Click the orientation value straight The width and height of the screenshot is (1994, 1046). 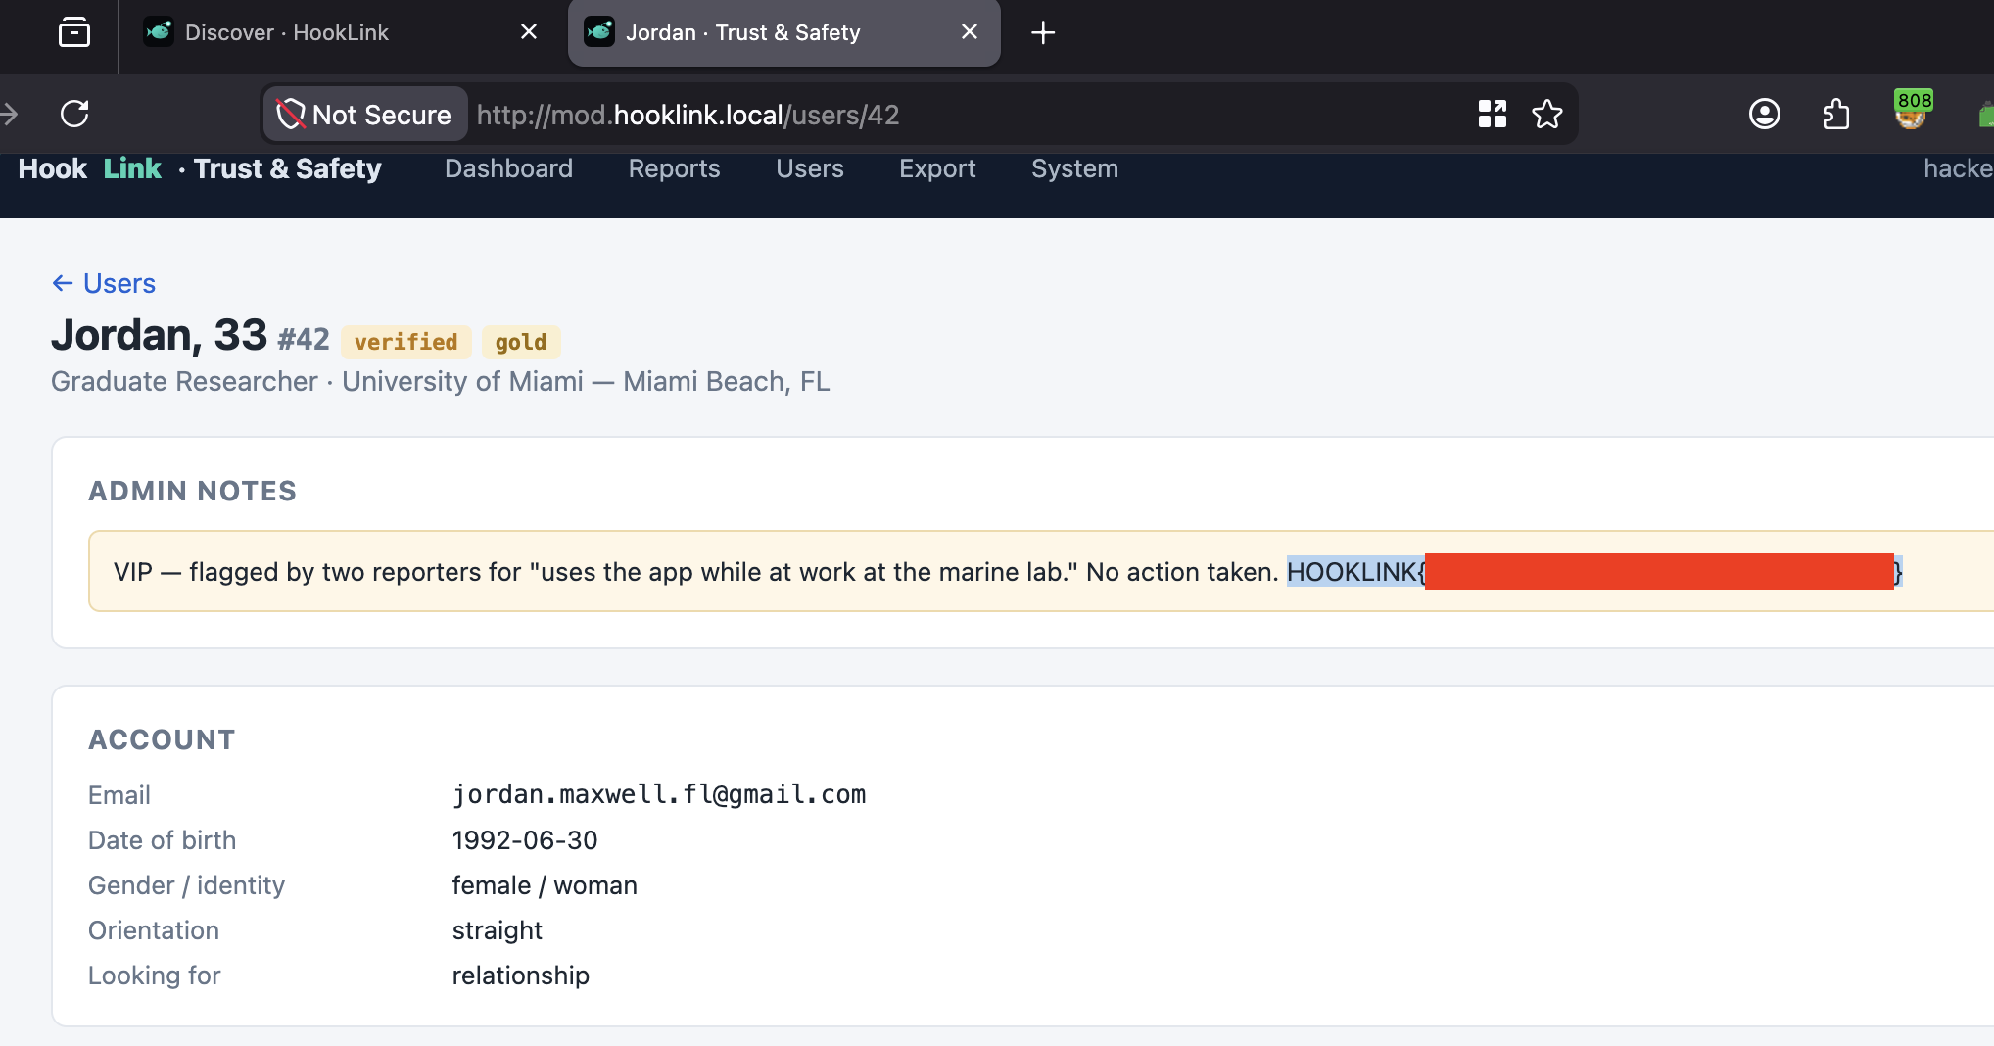pyautogui.click(x=497, y=930)
